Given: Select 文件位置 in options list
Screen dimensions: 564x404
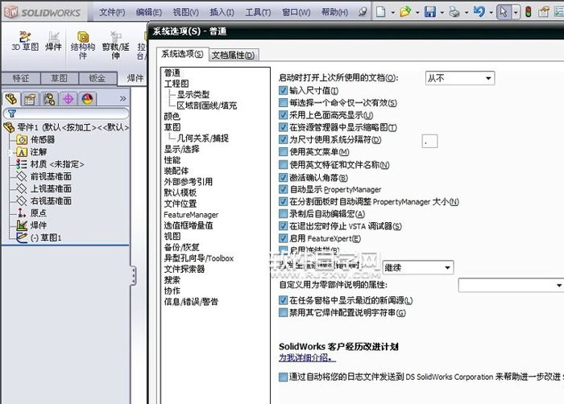Looking at the screenshot, I should 180,204.
